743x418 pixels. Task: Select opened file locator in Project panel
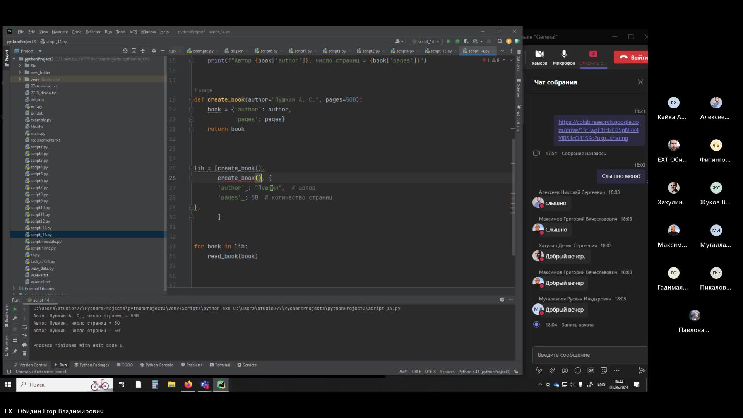(x=125, y=51)
